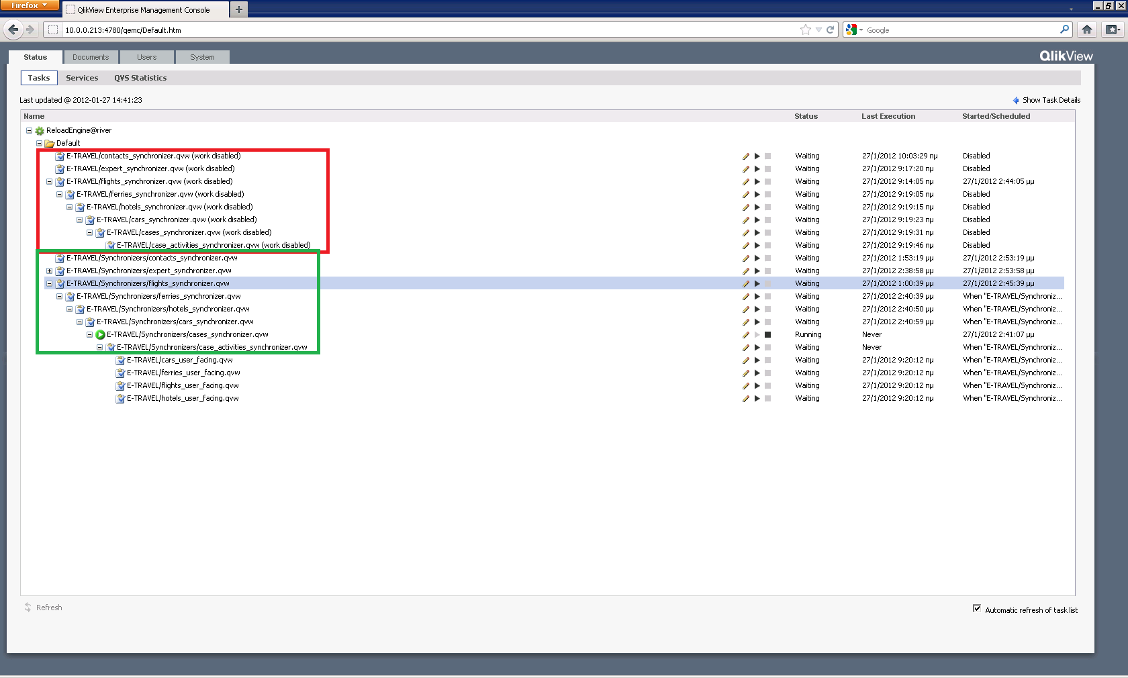Viewport: 1128px width, 678px height.
Task: Collapse ferries_synchronizer.qvw (work disabled) node
Action: 59,195
